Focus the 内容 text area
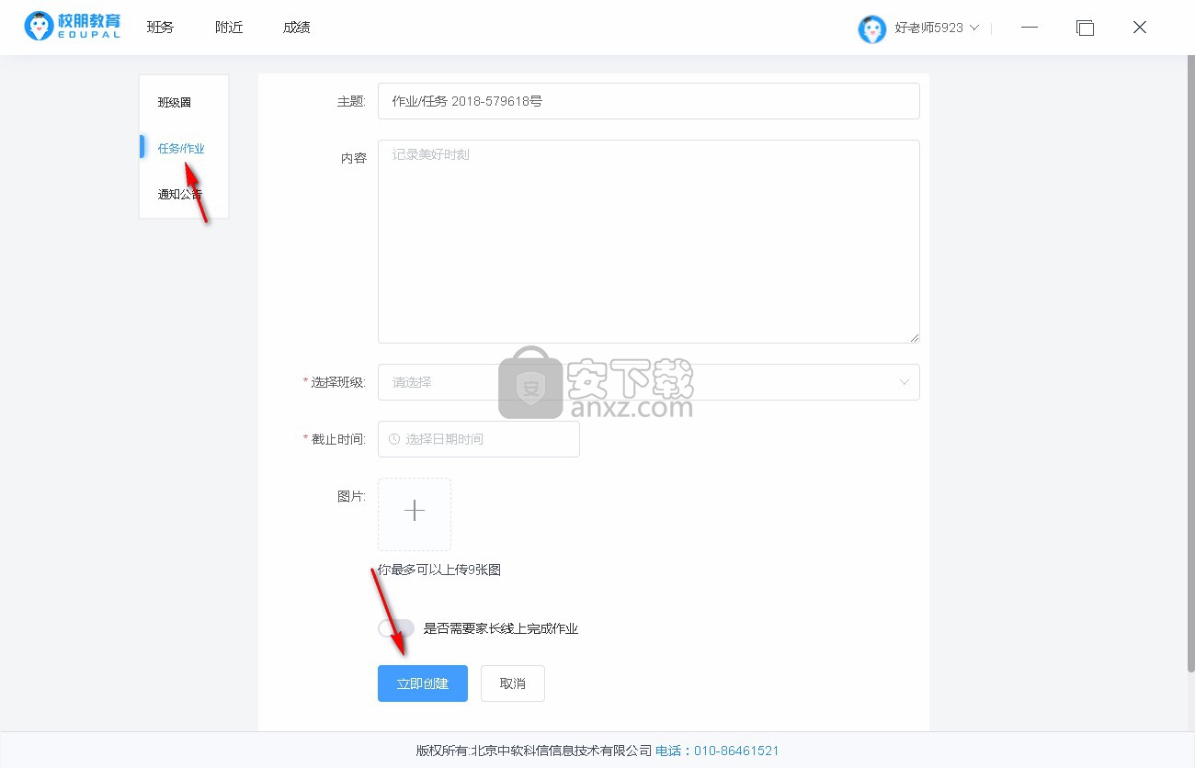The image size is (1195, 768). 649,242
